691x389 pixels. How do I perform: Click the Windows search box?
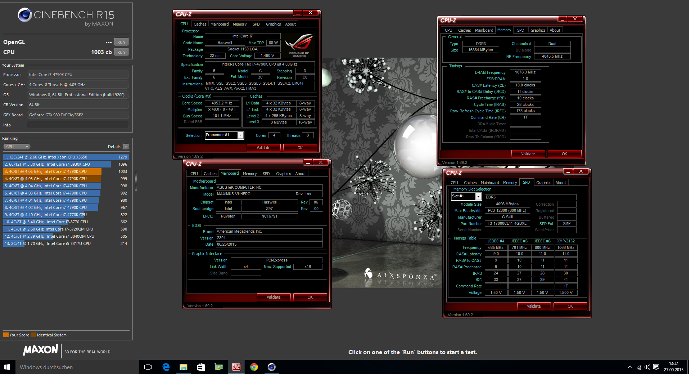[x=77, y=367]
